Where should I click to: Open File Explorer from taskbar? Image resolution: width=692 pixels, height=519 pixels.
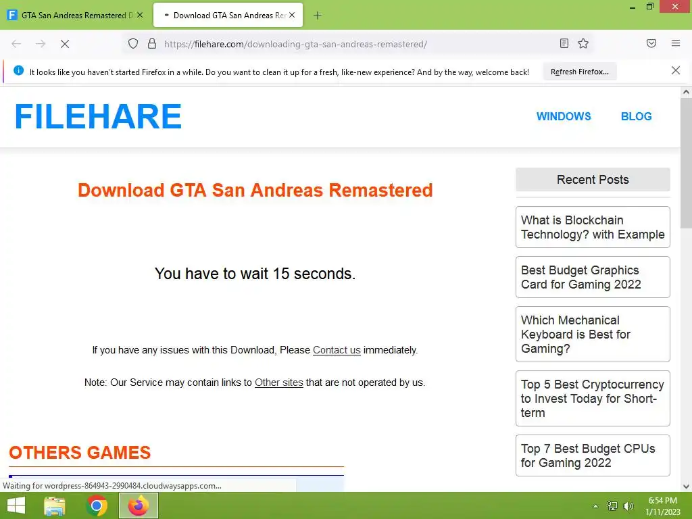[55, 505]
